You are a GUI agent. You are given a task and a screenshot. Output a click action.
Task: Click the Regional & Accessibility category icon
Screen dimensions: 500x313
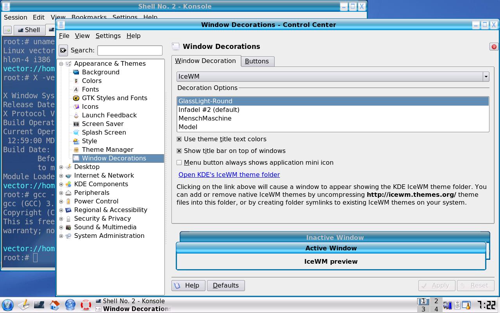(x=68, y=210)
